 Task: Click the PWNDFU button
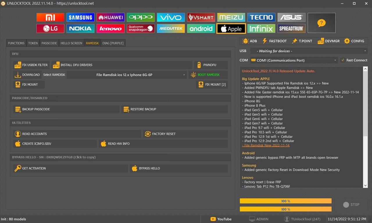211,65
